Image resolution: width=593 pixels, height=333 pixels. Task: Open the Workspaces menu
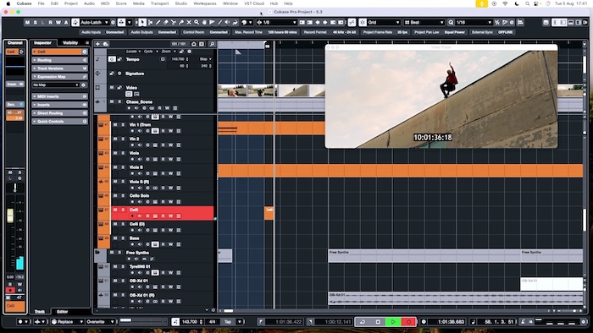coord(205,3)
